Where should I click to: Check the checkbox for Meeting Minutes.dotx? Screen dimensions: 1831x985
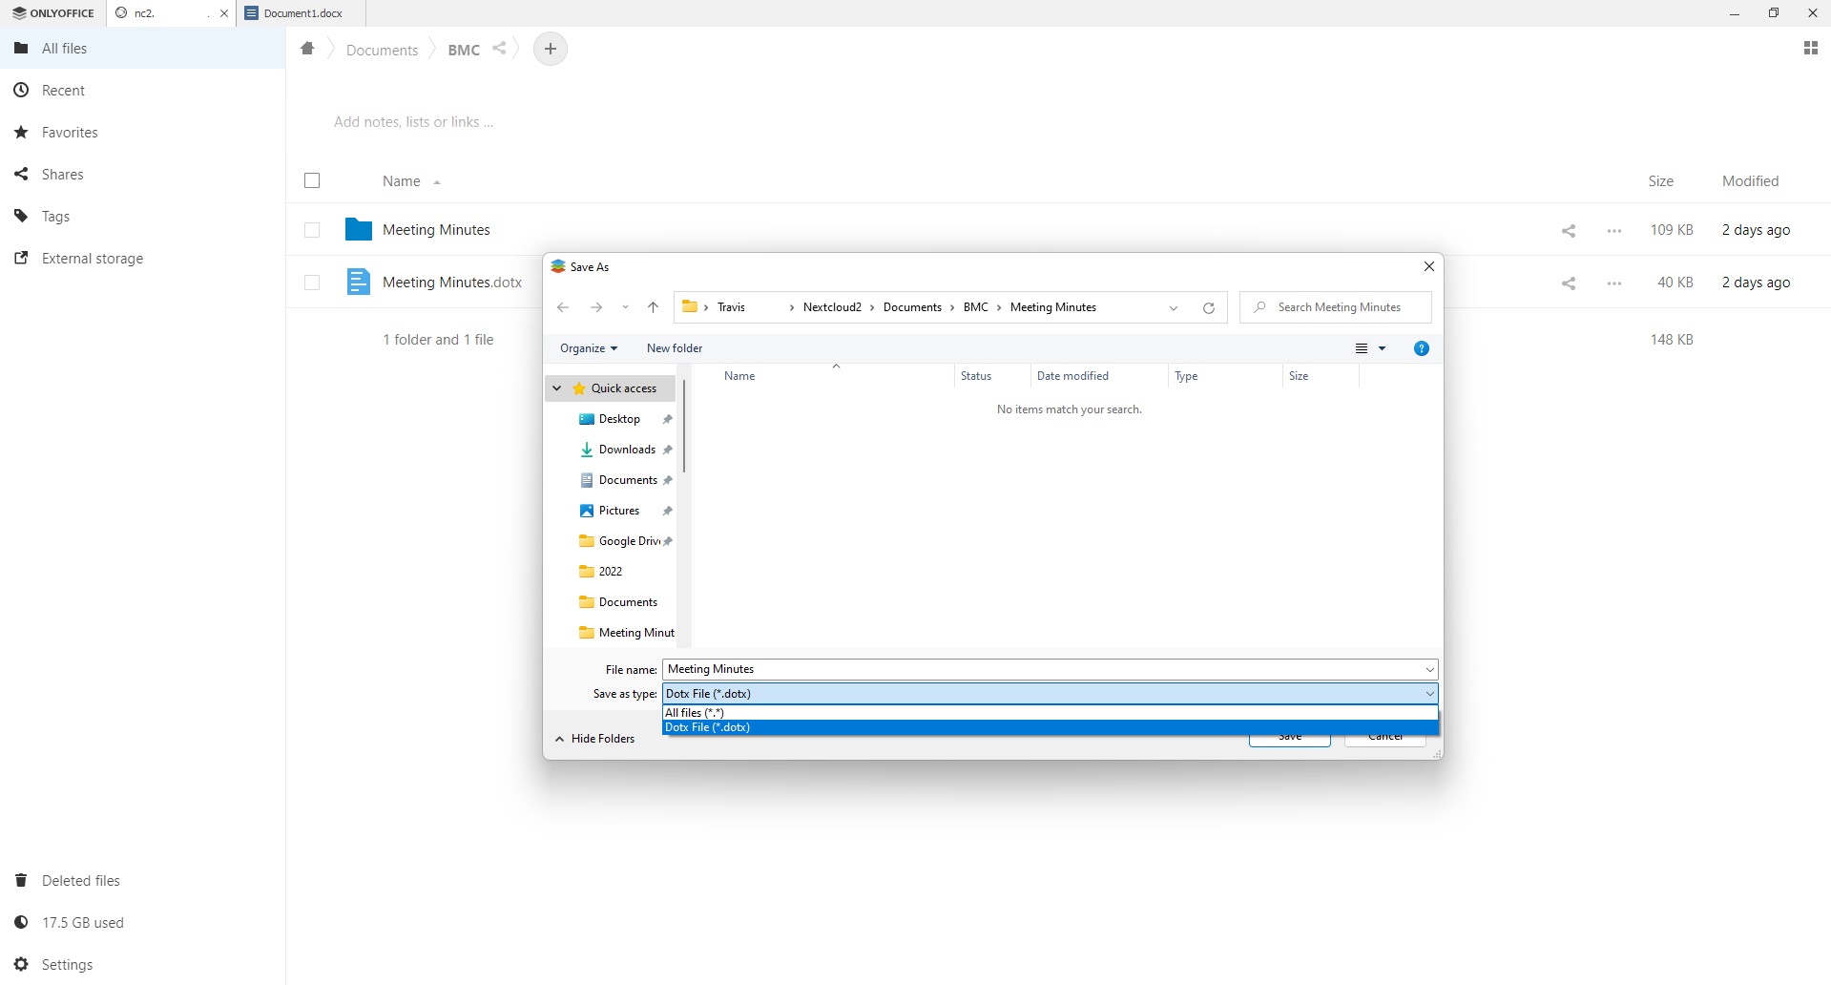pos(312,283)
